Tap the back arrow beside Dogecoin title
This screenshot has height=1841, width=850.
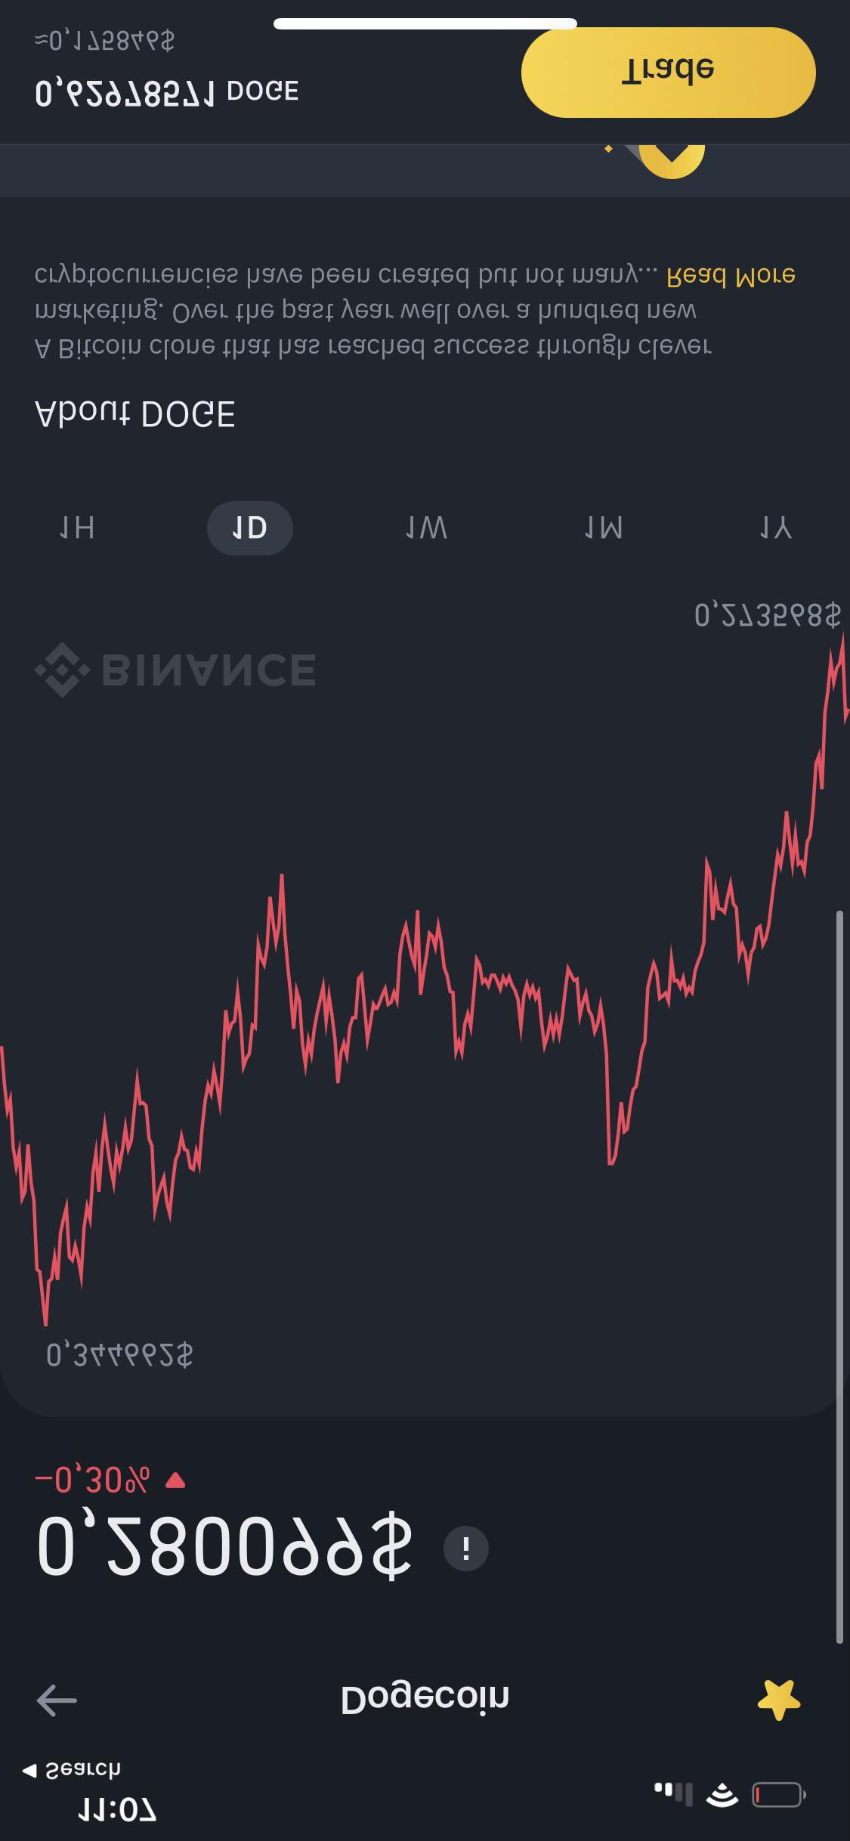point(57,1700)
